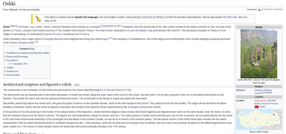Click the 'See why' link in notice

pyautogui.click(x=243, y=17)
